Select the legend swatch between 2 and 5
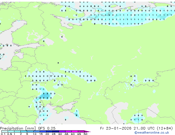Screen dimensions: 175x135 click(24, 131)
